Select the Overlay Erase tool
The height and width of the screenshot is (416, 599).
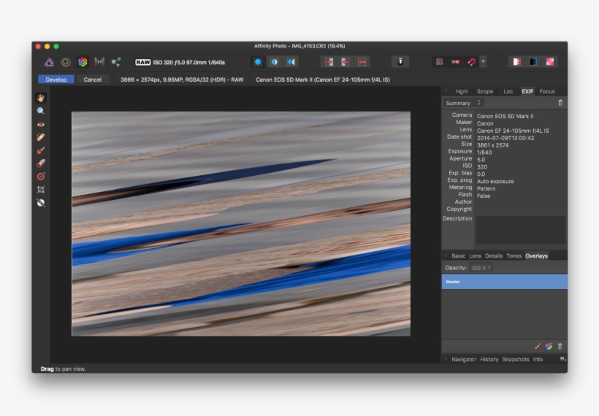pos(41,163)
